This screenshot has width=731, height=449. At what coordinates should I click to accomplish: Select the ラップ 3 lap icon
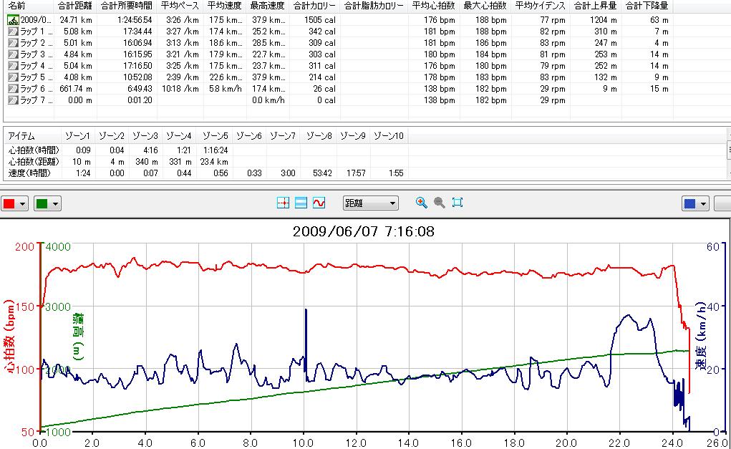tap(13, 54)
